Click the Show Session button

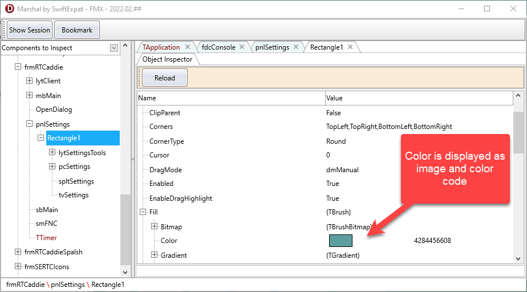30,30
